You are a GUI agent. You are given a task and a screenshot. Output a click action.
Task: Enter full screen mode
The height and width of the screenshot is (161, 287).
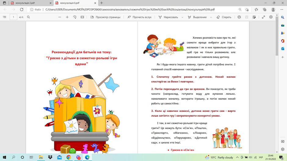pyautogui.click(x=263, y=17)
